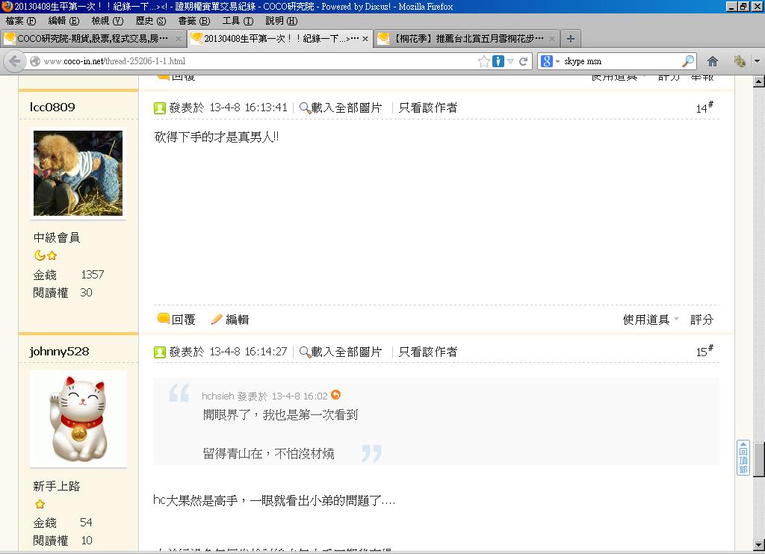
Task: Open the 15# post permalink
Action: [704, 351]
